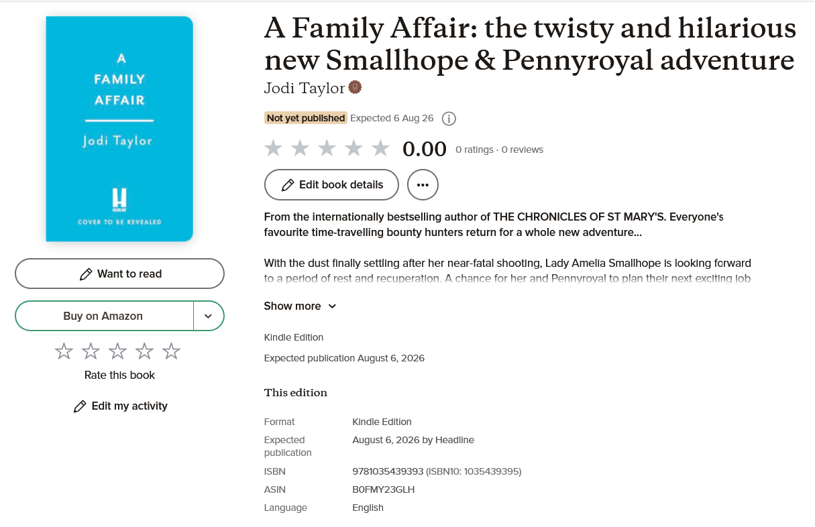Open the three-dots more options button

click(x=423, y=185)
